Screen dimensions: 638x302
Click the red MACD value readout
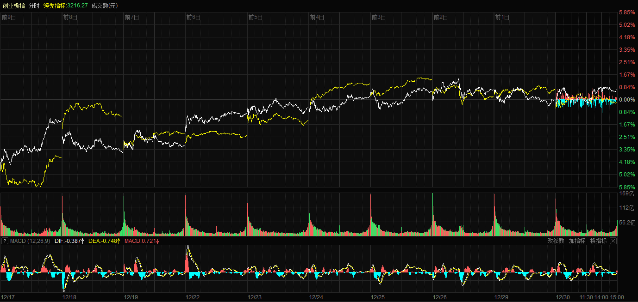[x=142, y=241]
